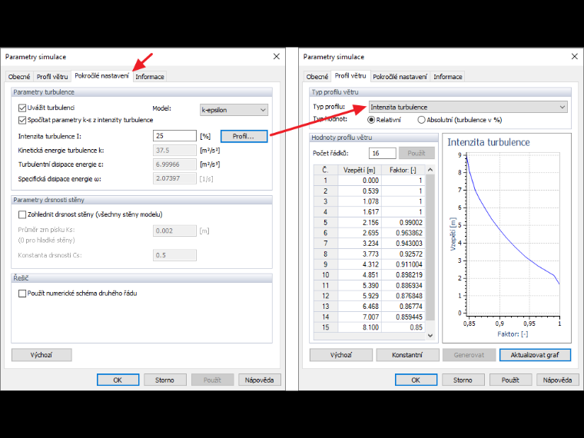Click 'Storno' in right dialog
Image resolution: width=584 pixels, height=438 pixels.
click(x=463, y=380)
